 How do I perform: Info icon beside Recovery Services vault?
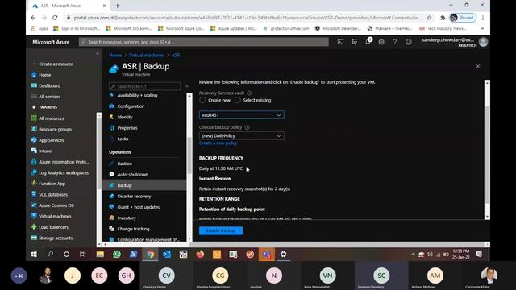tap(249, 93)
